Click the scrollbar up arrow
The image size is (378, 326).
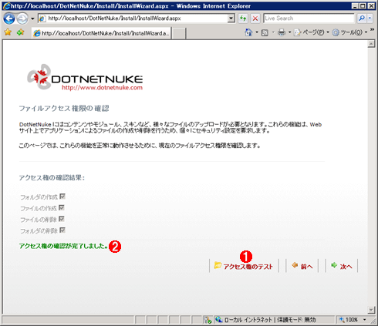371,44
